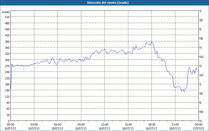Click the 450 degree axis label
Screen dimensions: 209x131
[x=7, y=29]
